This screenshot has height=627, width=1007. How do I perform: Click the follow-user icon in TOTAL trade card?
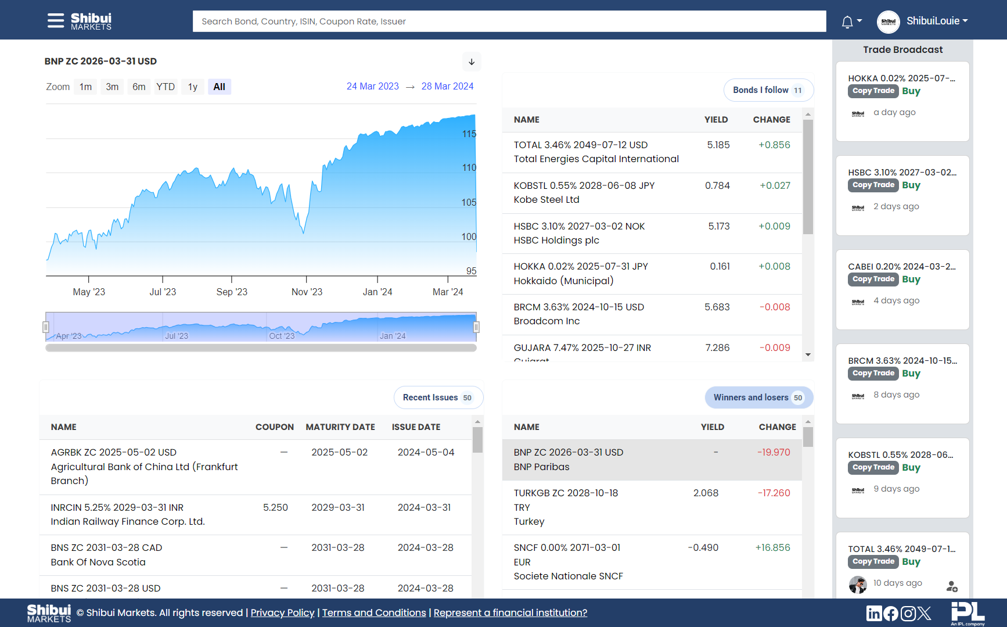coord(952,586)
